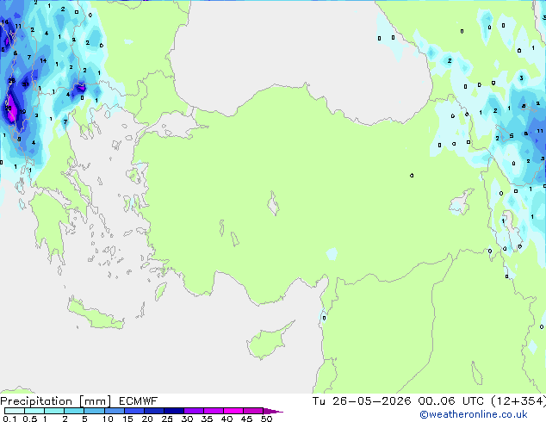This screenshot has height=422, width=546.
Task: Click the precipitation value '28' on the map
Action: (11, 80)
